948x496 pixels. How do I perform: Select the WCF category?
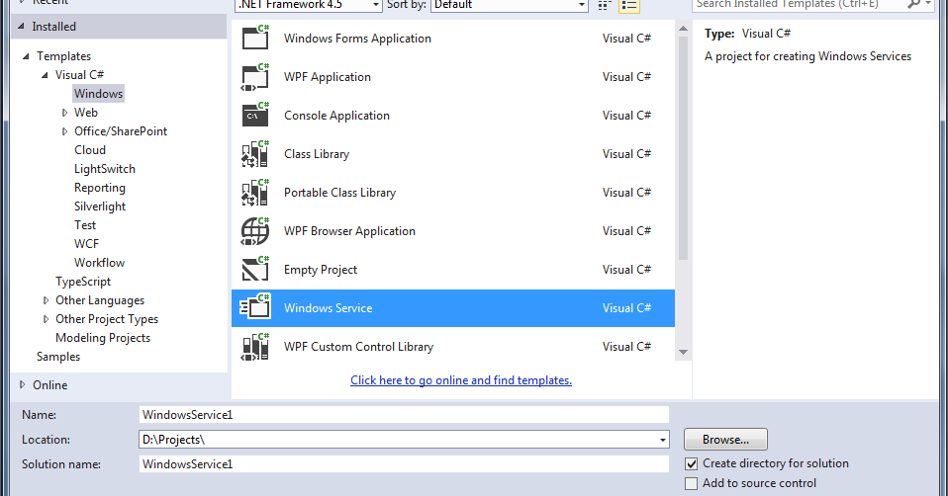coord(86,244)
